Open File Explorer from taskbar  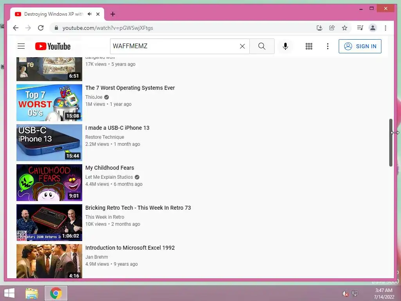32,293
